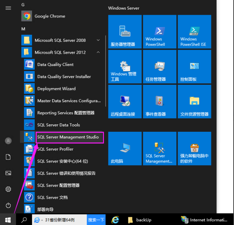Image resolution: width=234 pixels, height=225 pixels.
Task: Open the 服务器管理器 tile
Action: click(125, 32)
